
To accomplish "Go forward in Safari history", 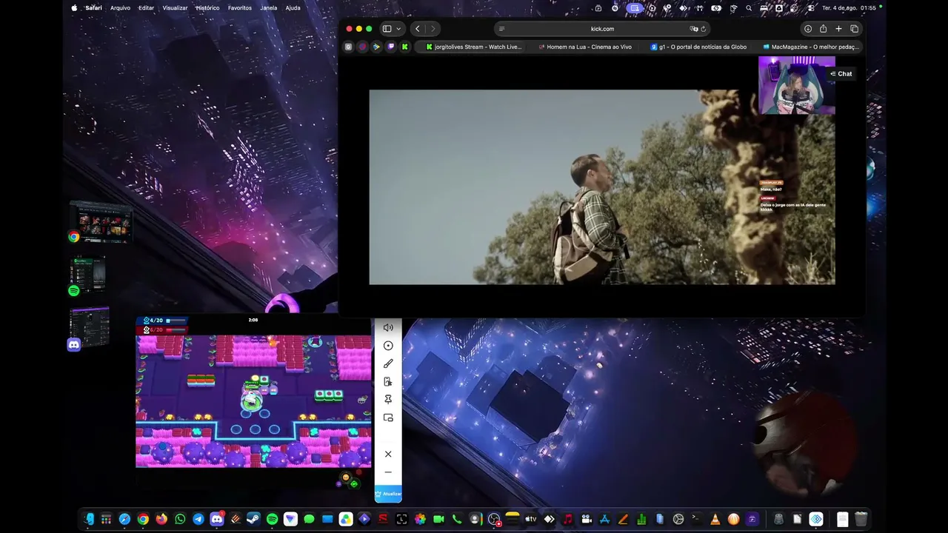I will pos(433,29).
